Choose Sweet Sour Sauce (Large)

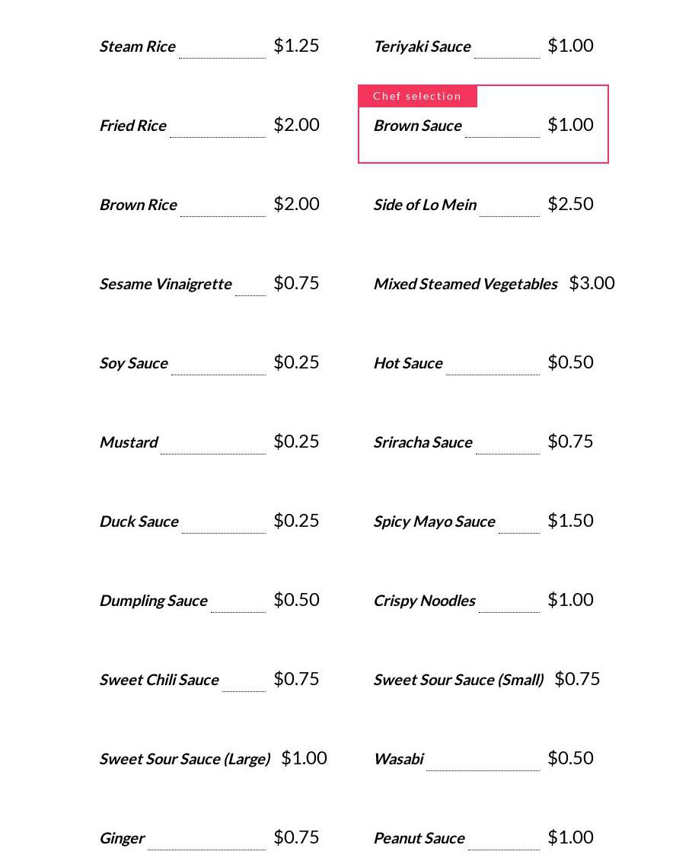[185, 759]
